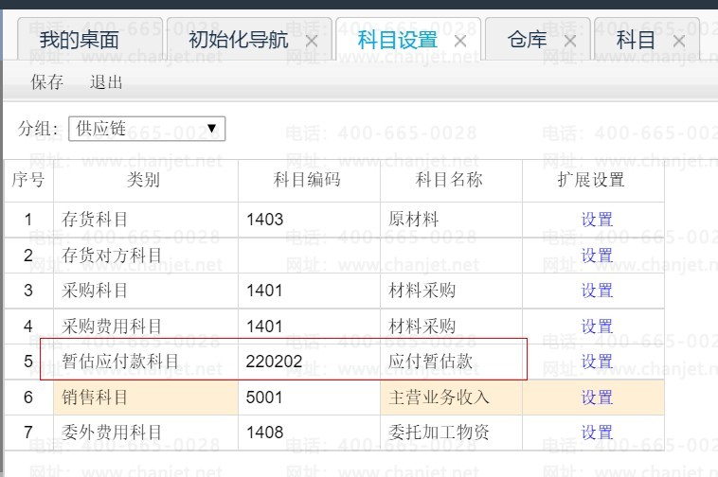Switch to 我的桌面 tab

pyautogui.click(x=80, y=40)
